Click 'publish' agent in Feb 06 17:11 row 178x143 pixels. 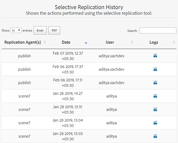(24, 83)
